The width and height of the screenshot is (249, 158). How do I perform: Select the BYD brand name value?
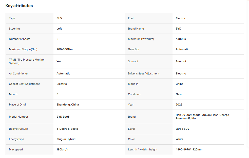coord(178,29)
